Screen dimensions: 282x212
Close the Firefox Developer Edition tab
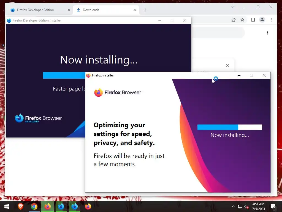(69, 10)
